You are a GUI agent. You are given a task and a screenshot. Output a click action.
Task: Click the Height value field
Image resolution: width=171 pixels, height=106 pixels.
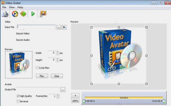tap(52, 60)
